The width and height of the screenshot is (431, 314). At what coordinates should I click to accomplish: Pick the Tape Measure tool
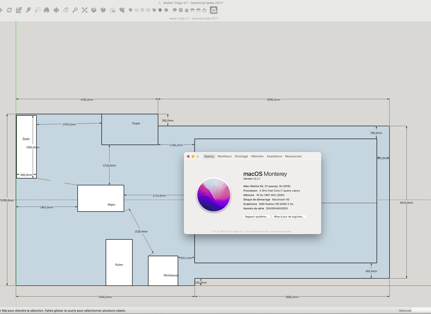point(28,10)
